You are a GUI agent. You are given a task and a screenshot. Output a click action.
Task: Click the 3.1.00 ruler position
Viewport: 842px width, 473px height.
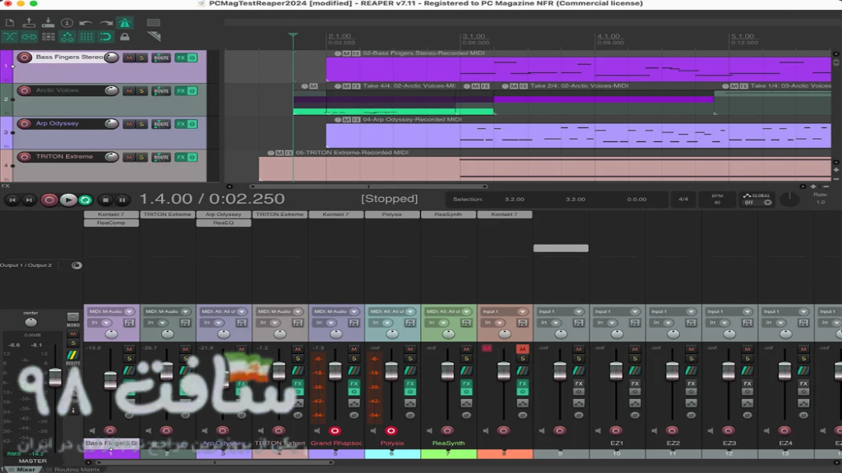pos(474,36)
